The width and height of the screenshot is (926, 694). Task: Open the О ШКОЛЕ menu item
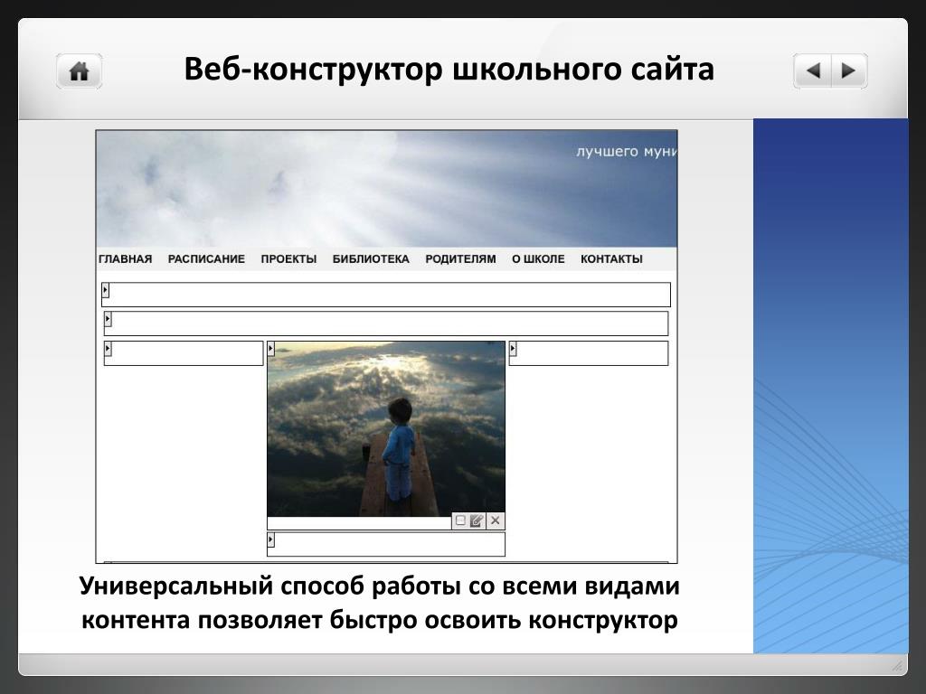538,259
